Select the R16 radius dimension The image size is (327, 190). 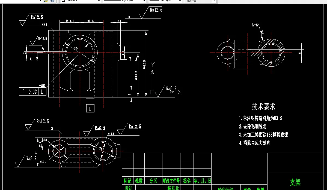(x=262, y=32)
